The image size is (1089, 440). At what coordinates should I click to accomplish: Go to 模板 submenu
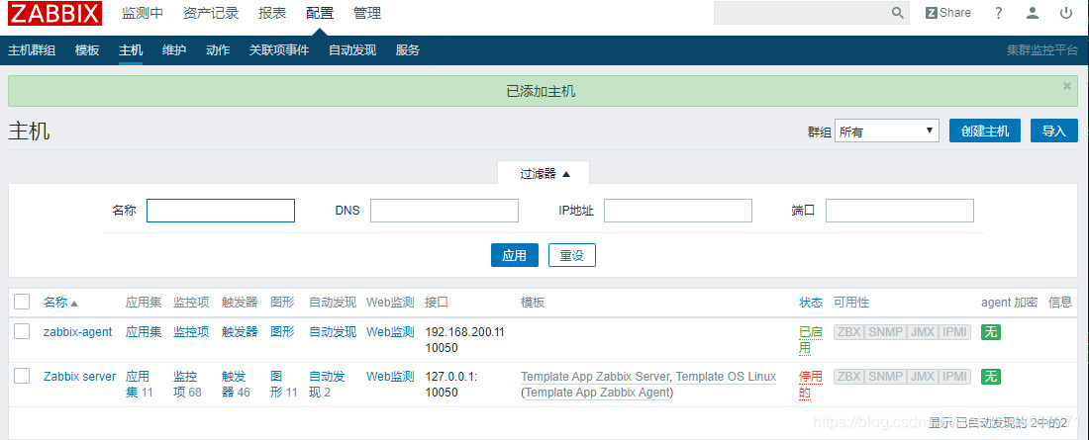(x=87, y=50)
